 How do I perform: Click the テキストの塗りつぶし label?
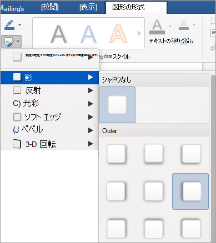point(171,41)
